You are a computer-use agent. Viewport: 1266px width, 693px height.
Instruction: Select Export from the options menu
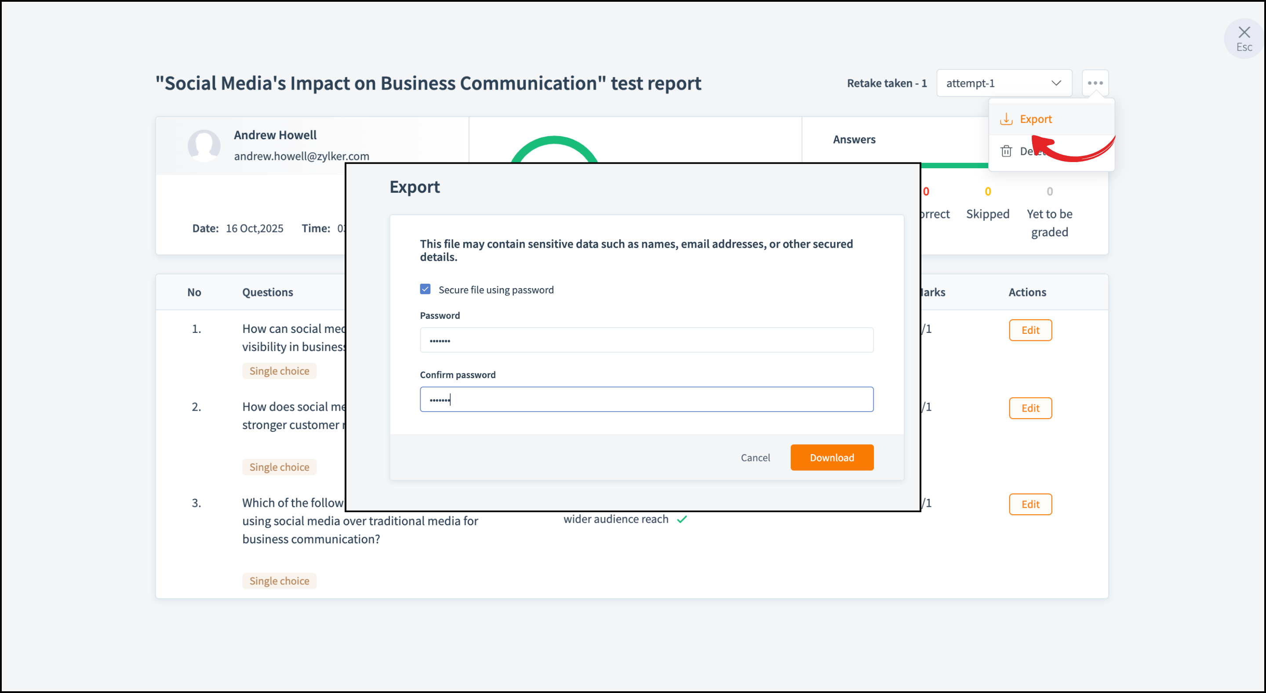tap(1035, 119)
